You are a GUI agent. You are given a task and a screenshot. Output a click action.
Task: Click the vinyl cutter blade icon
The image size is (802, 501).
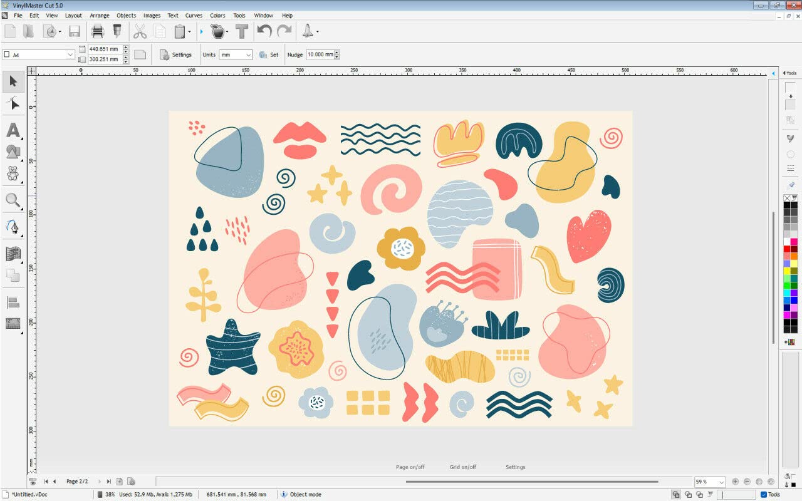point(117,31)
